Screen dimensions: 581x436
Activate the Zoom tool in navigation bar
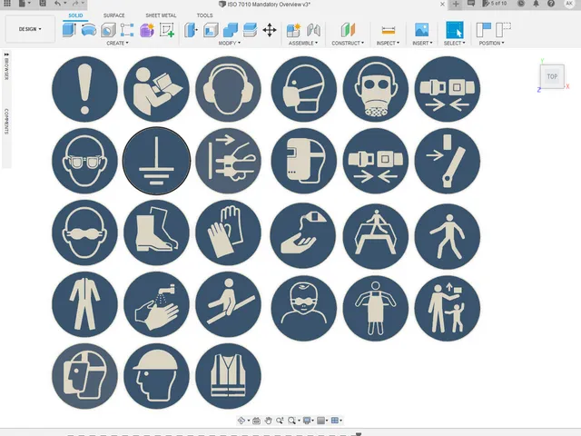click(x=280, y=421)
